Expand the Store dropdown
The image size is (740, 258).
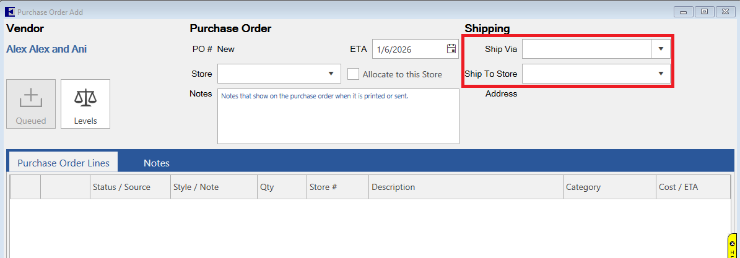pos(330,74)
